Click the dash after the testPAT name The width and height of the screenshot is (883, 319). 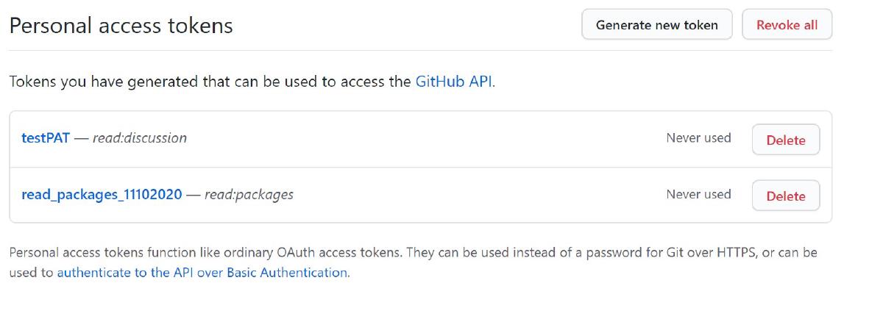pyautogui.click(x=81, y=138)
